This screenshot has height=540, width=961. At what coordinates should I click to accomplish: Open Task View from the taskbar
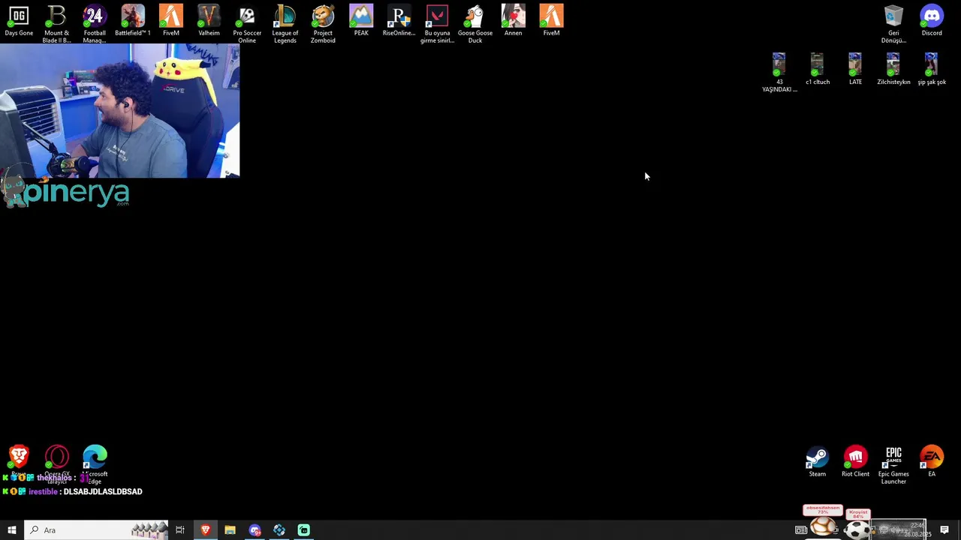[180, 530]
